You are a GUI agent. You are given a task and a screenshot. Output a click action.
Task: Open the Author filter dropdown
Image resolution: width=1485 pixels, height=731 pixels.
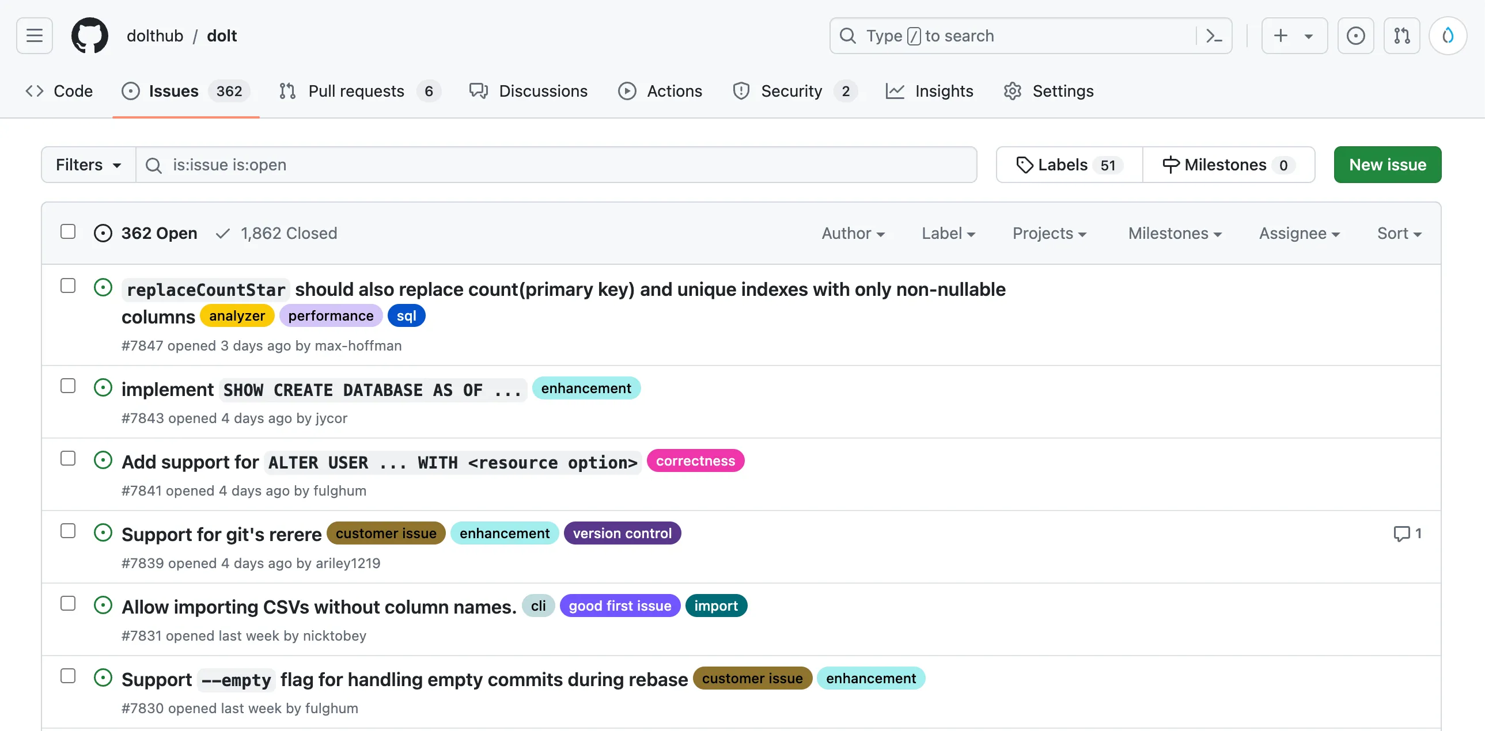(x=853, y=233)
